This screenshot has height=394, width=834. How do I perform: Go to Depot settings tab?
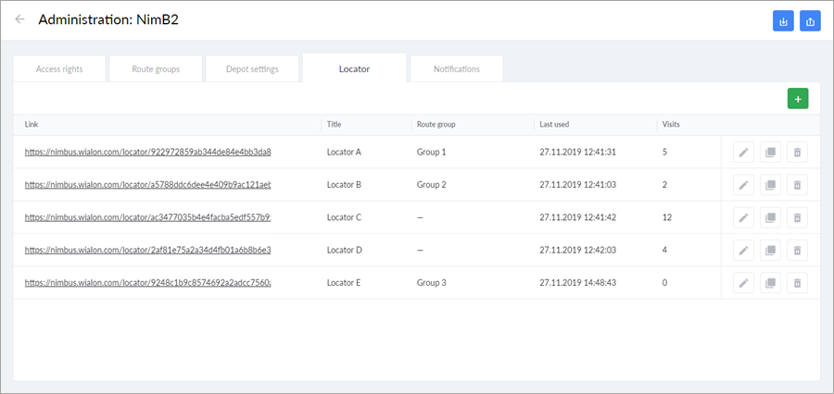[x=252, y=69]
